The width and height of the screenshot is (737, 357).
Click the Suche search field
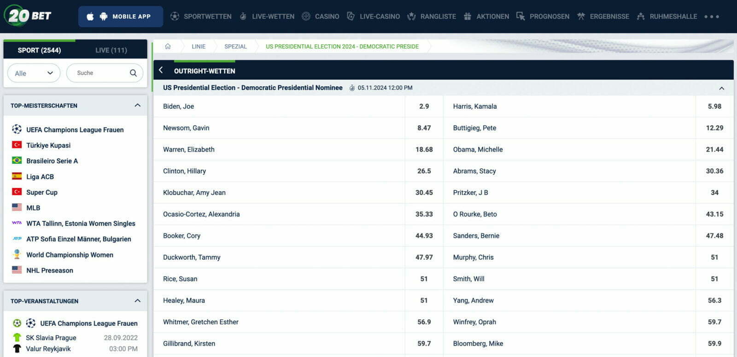click(105, 73)
